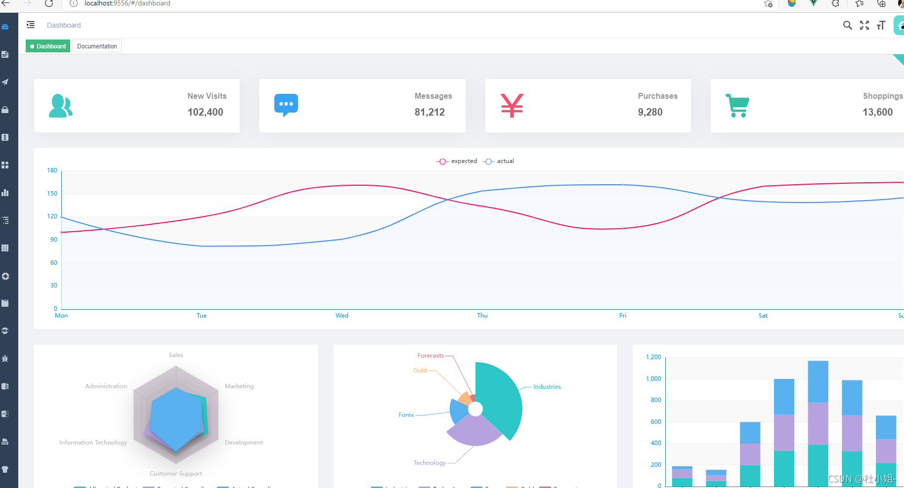Click the New Visits stat card
This screenshot has width=904, height=488.
coord(136,105)
